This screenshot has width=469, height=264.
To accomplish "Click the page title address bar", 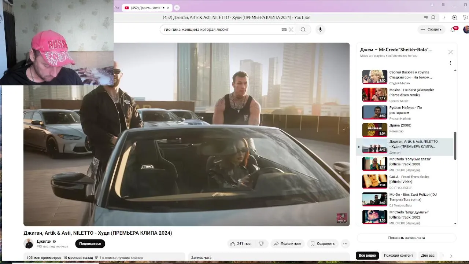I will pos(236,17).
